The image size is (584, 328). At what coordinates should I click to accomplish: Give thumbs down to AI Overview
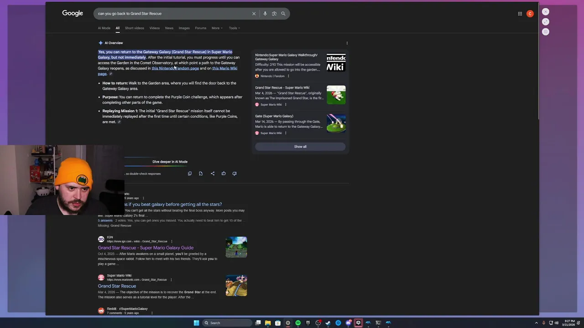[x=235, y=174]
